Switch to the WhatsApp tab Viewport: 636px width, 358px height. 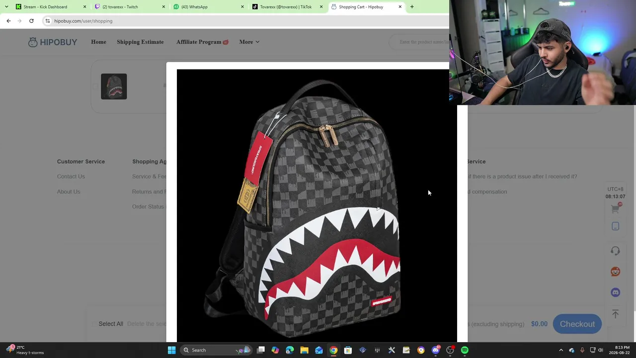coord(208,7)
